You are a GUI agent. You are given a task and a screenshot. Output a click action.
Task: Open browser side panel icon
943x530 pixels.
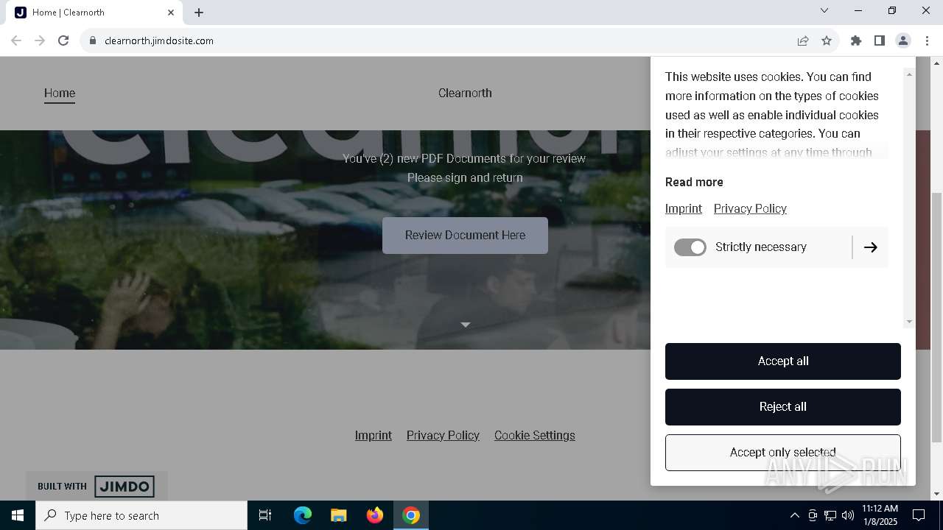click(x=880, y=40)
